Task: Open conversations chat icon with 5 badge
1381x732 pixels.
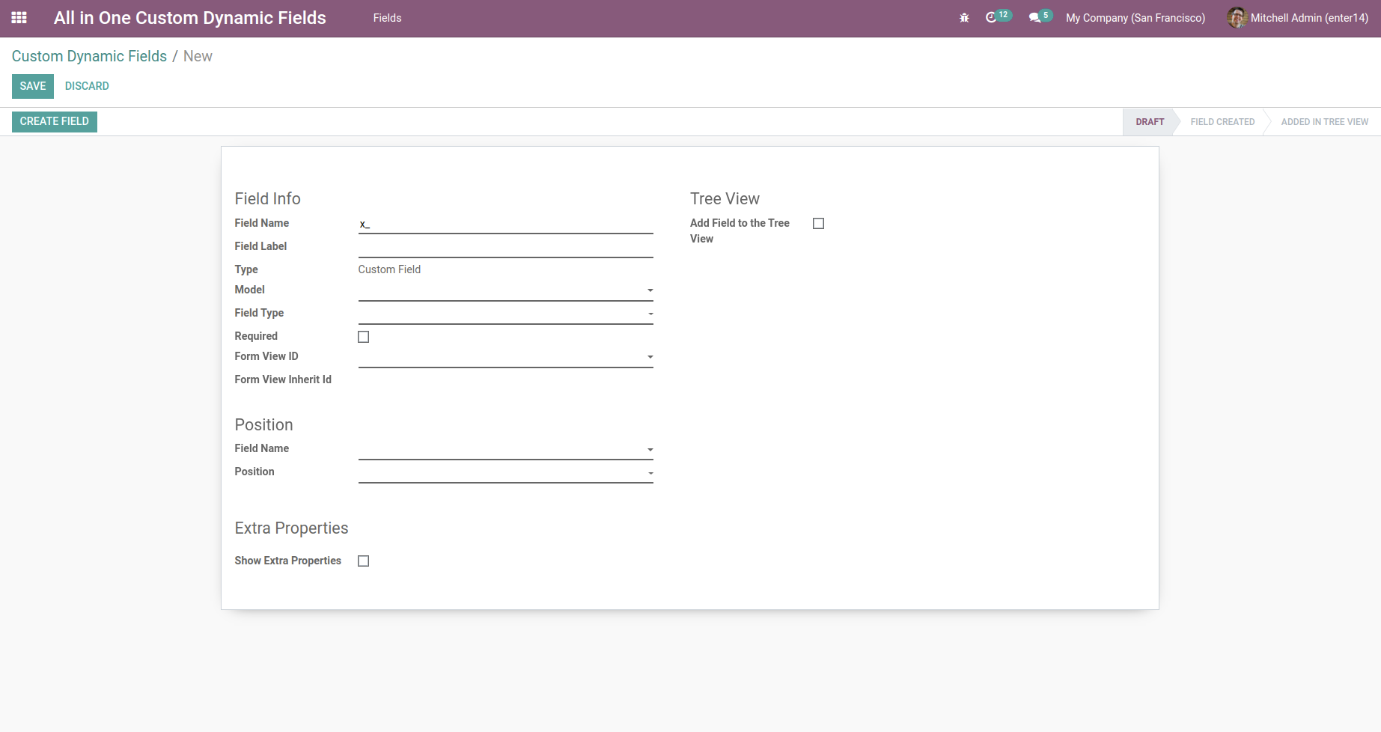Action: (x=1040, y=16)
